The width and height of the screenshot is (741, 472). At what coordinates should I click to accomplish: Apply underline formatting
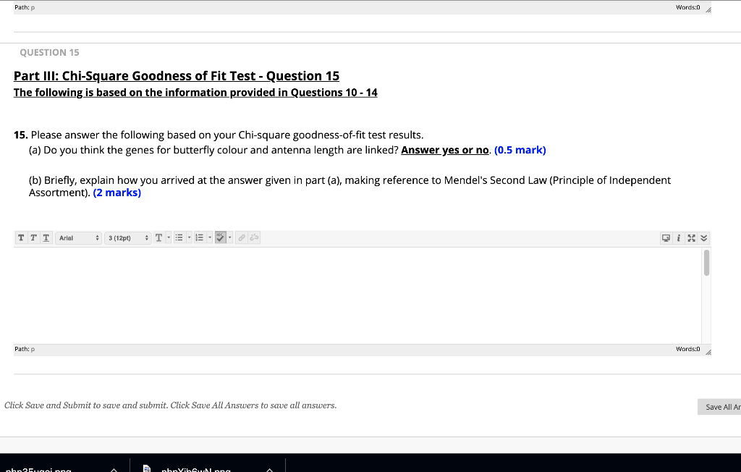pyautogui.click(x=45, y=237)
